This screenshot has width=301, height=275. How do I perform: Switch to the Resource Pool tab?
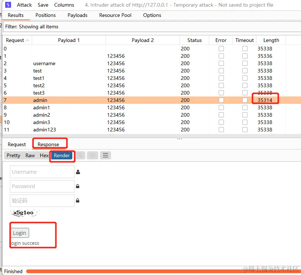pyautogui.click(x=115, y=15)
